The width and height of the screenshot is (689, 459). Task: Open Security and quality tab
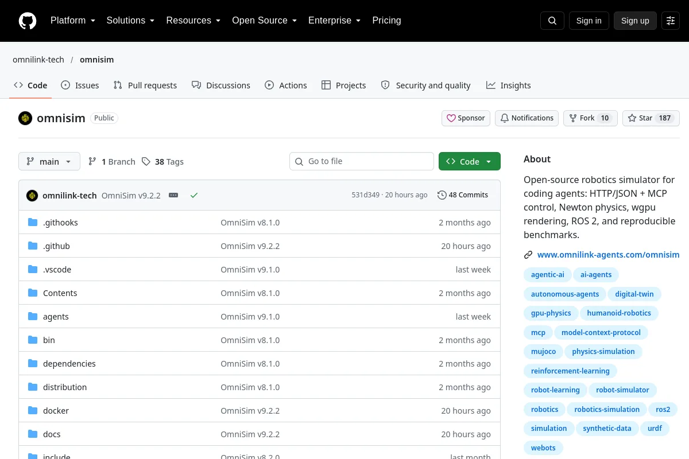pyautogui.click(x=426, y=85)
